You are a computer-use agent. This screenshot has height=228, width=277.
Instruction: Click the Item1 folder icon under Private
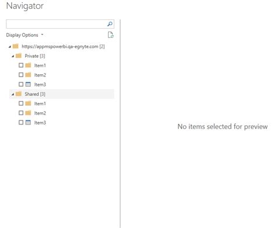click(28, 65)
